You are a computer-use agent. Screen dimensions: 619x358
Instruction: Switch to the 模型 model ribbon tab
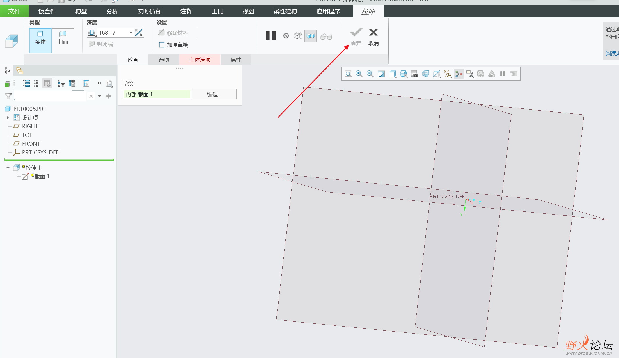[x=81, y=11]
